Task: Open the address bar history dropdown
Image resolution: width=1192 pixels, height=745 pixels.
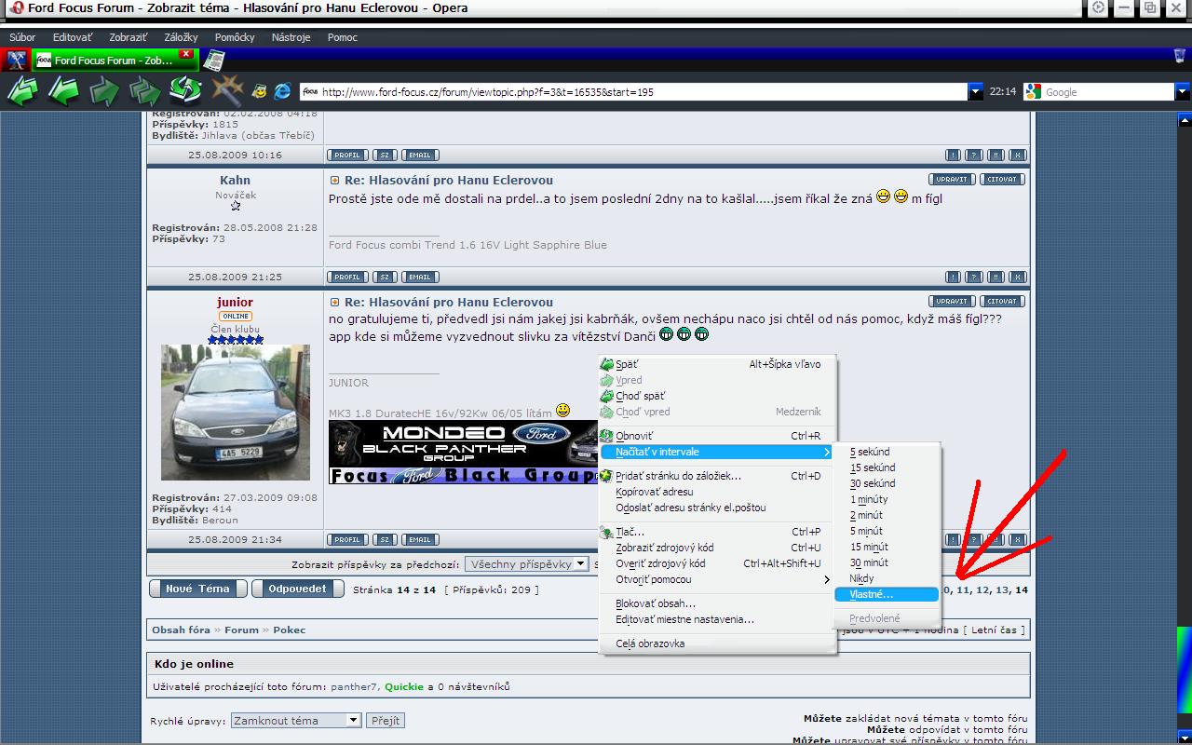Action: [975, 91]
